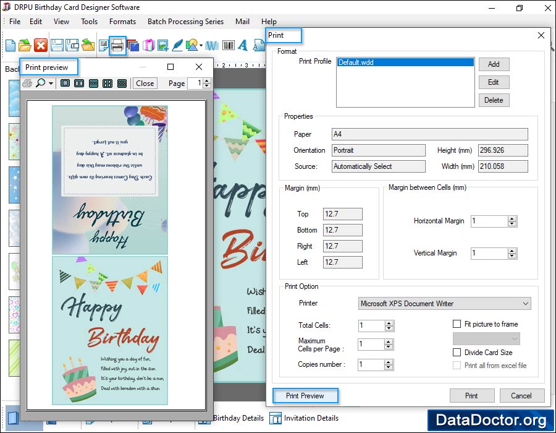Cancel the Print dialog
This screenshot has width=556, height=433.
click(522, 396)
